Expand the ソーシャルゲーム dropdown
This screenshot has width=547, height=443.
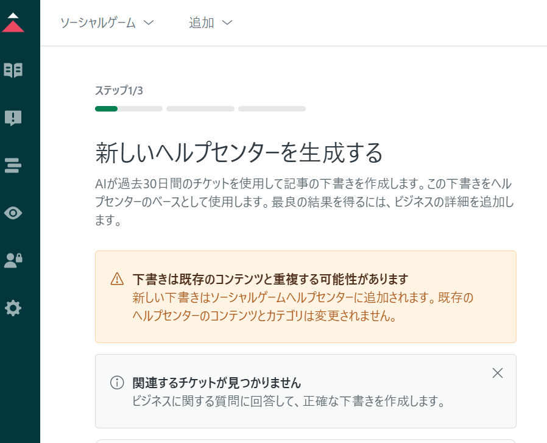tap(107, 23)
